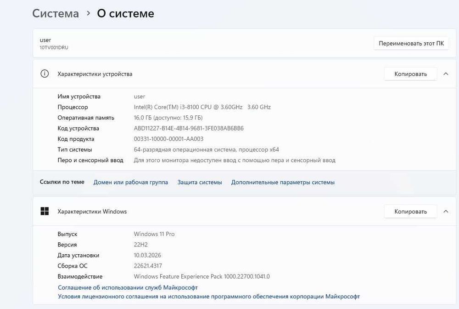Viewport: 459px width, 309px height.
Task: Select the product ID 00331-10000-00001-AA003
Action: point(168,139)
